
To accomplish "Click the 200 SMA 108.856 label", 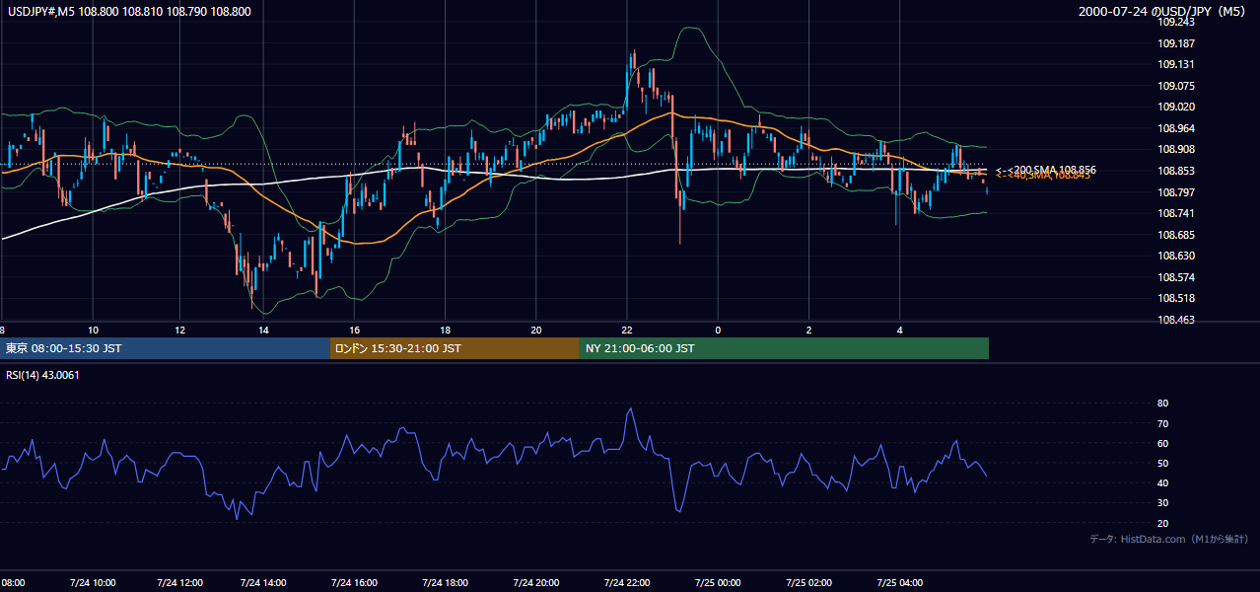I will [x=1046, y=170].
